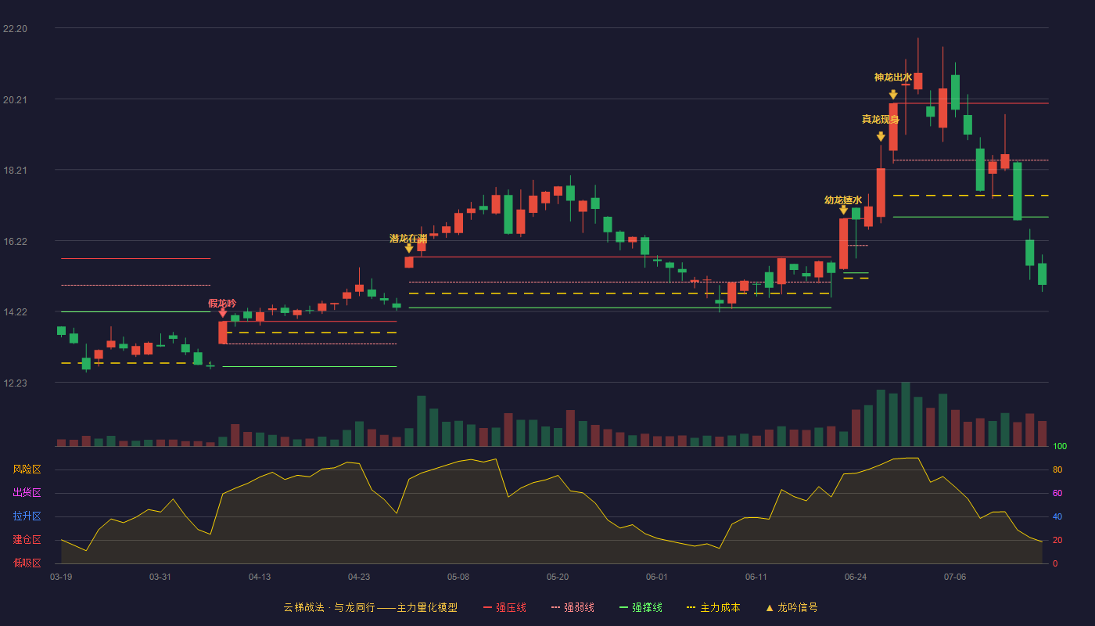
Task: Click the 04-23 date label
Action: [x=359, y=577]
